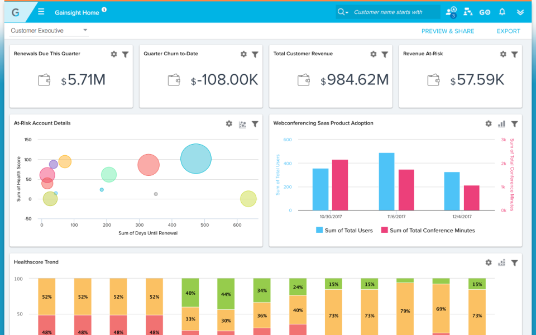The width and height of the screenshot is (536, 335).
Task: Expand the search options arrow beside magnifier
Action: coord(347,11)
